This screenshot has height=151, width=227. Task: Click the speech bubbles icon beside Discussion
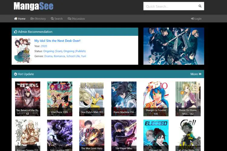pyautogui.click(x=69, y=18)
